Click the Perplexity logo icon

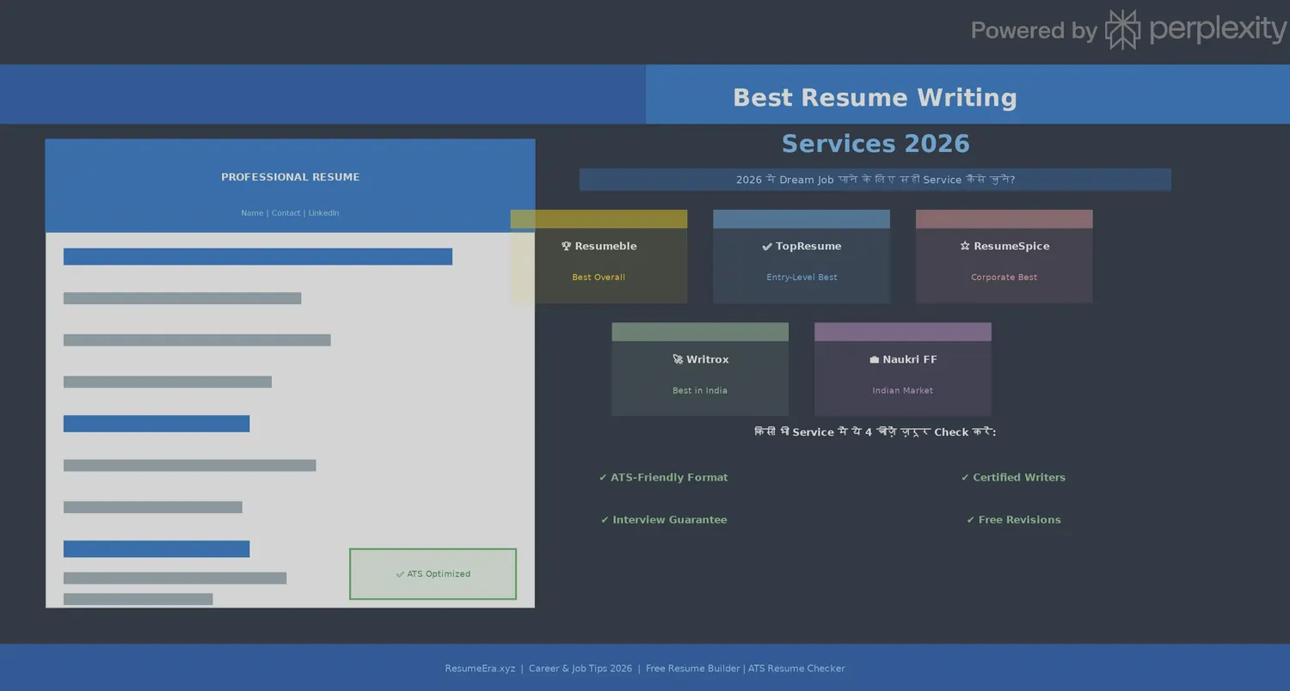pos(1122,29)
